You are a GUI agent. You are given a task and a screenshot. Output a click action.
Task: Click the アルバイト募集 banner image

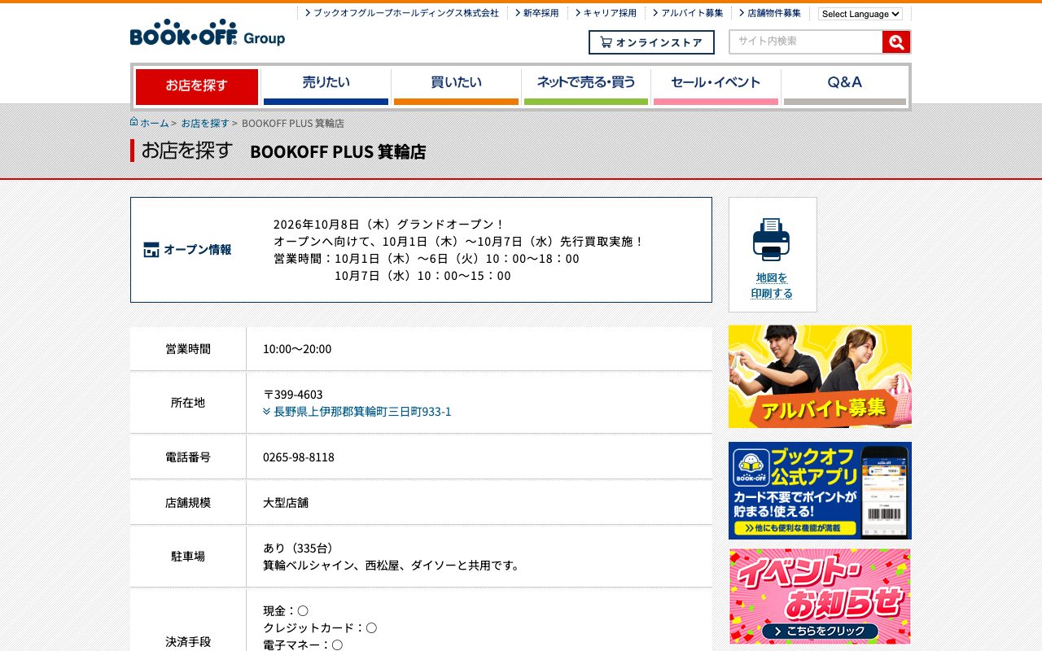click(x=820, y=376)
